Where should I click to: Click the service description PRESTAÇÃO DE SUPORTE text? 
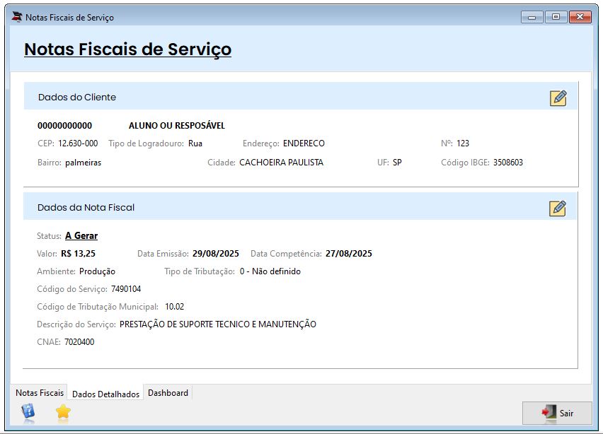coord(218,324)
